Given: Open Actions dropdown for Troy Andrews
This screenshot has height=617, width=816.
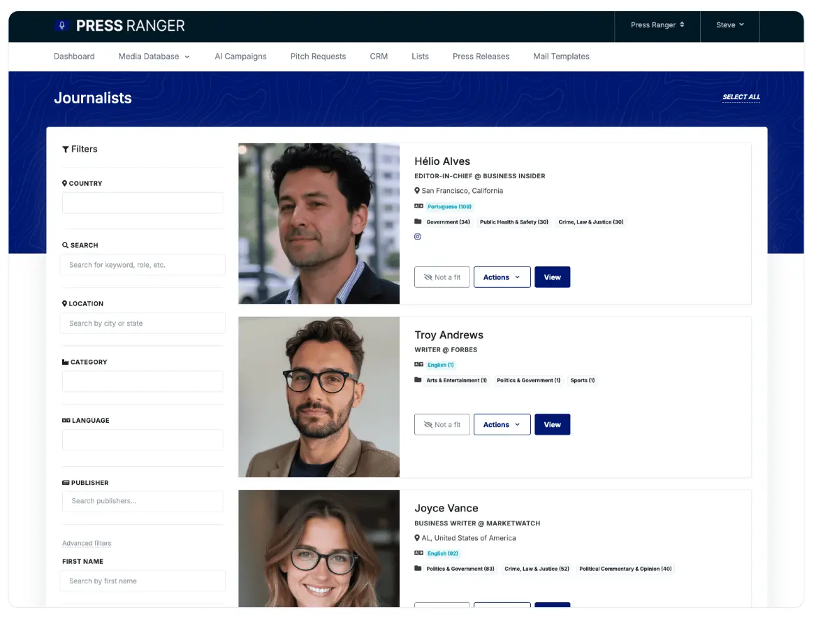Looking at the screenshot, I should (x=502, y=424).
